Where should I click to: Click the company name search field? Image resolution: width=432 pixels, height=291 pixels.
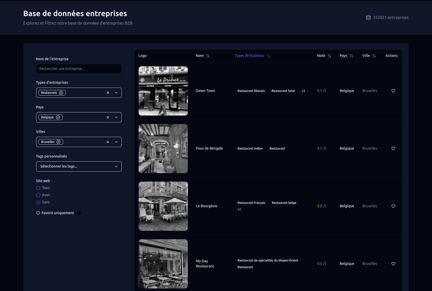(79, 69)
